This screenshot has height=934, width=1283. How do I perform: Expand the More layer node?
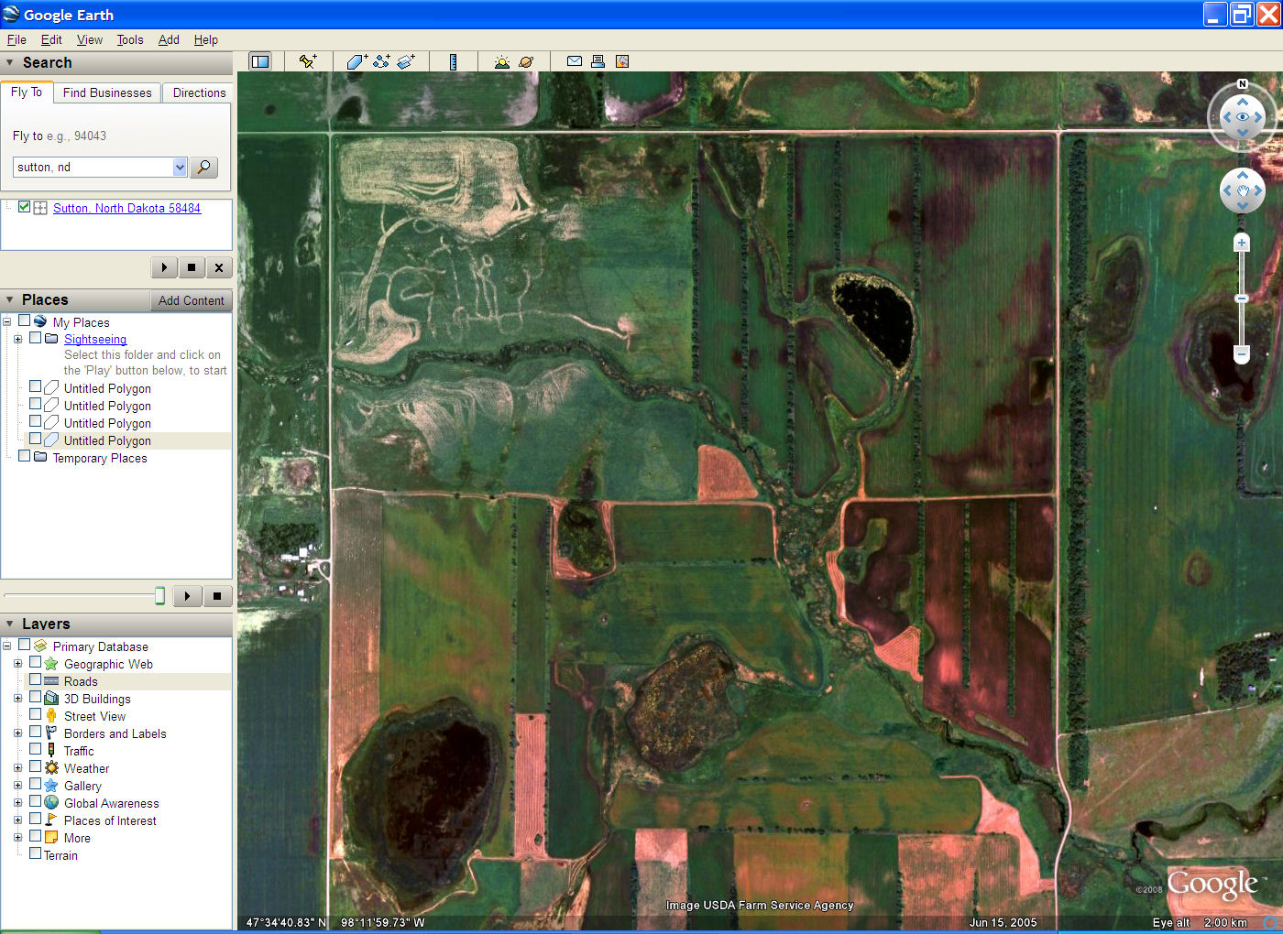(18, 838)
